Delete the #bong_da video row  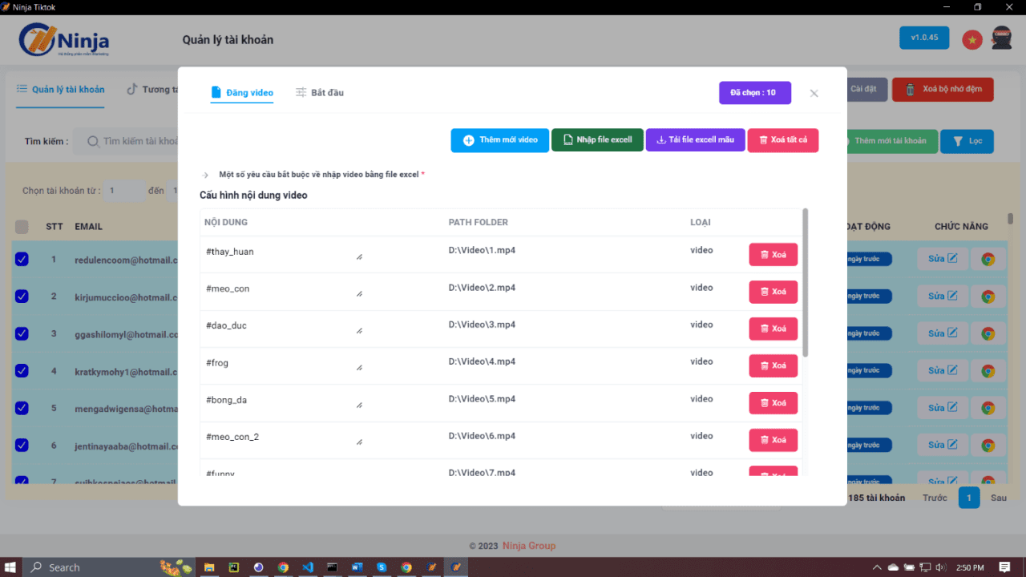pos(773,402)
